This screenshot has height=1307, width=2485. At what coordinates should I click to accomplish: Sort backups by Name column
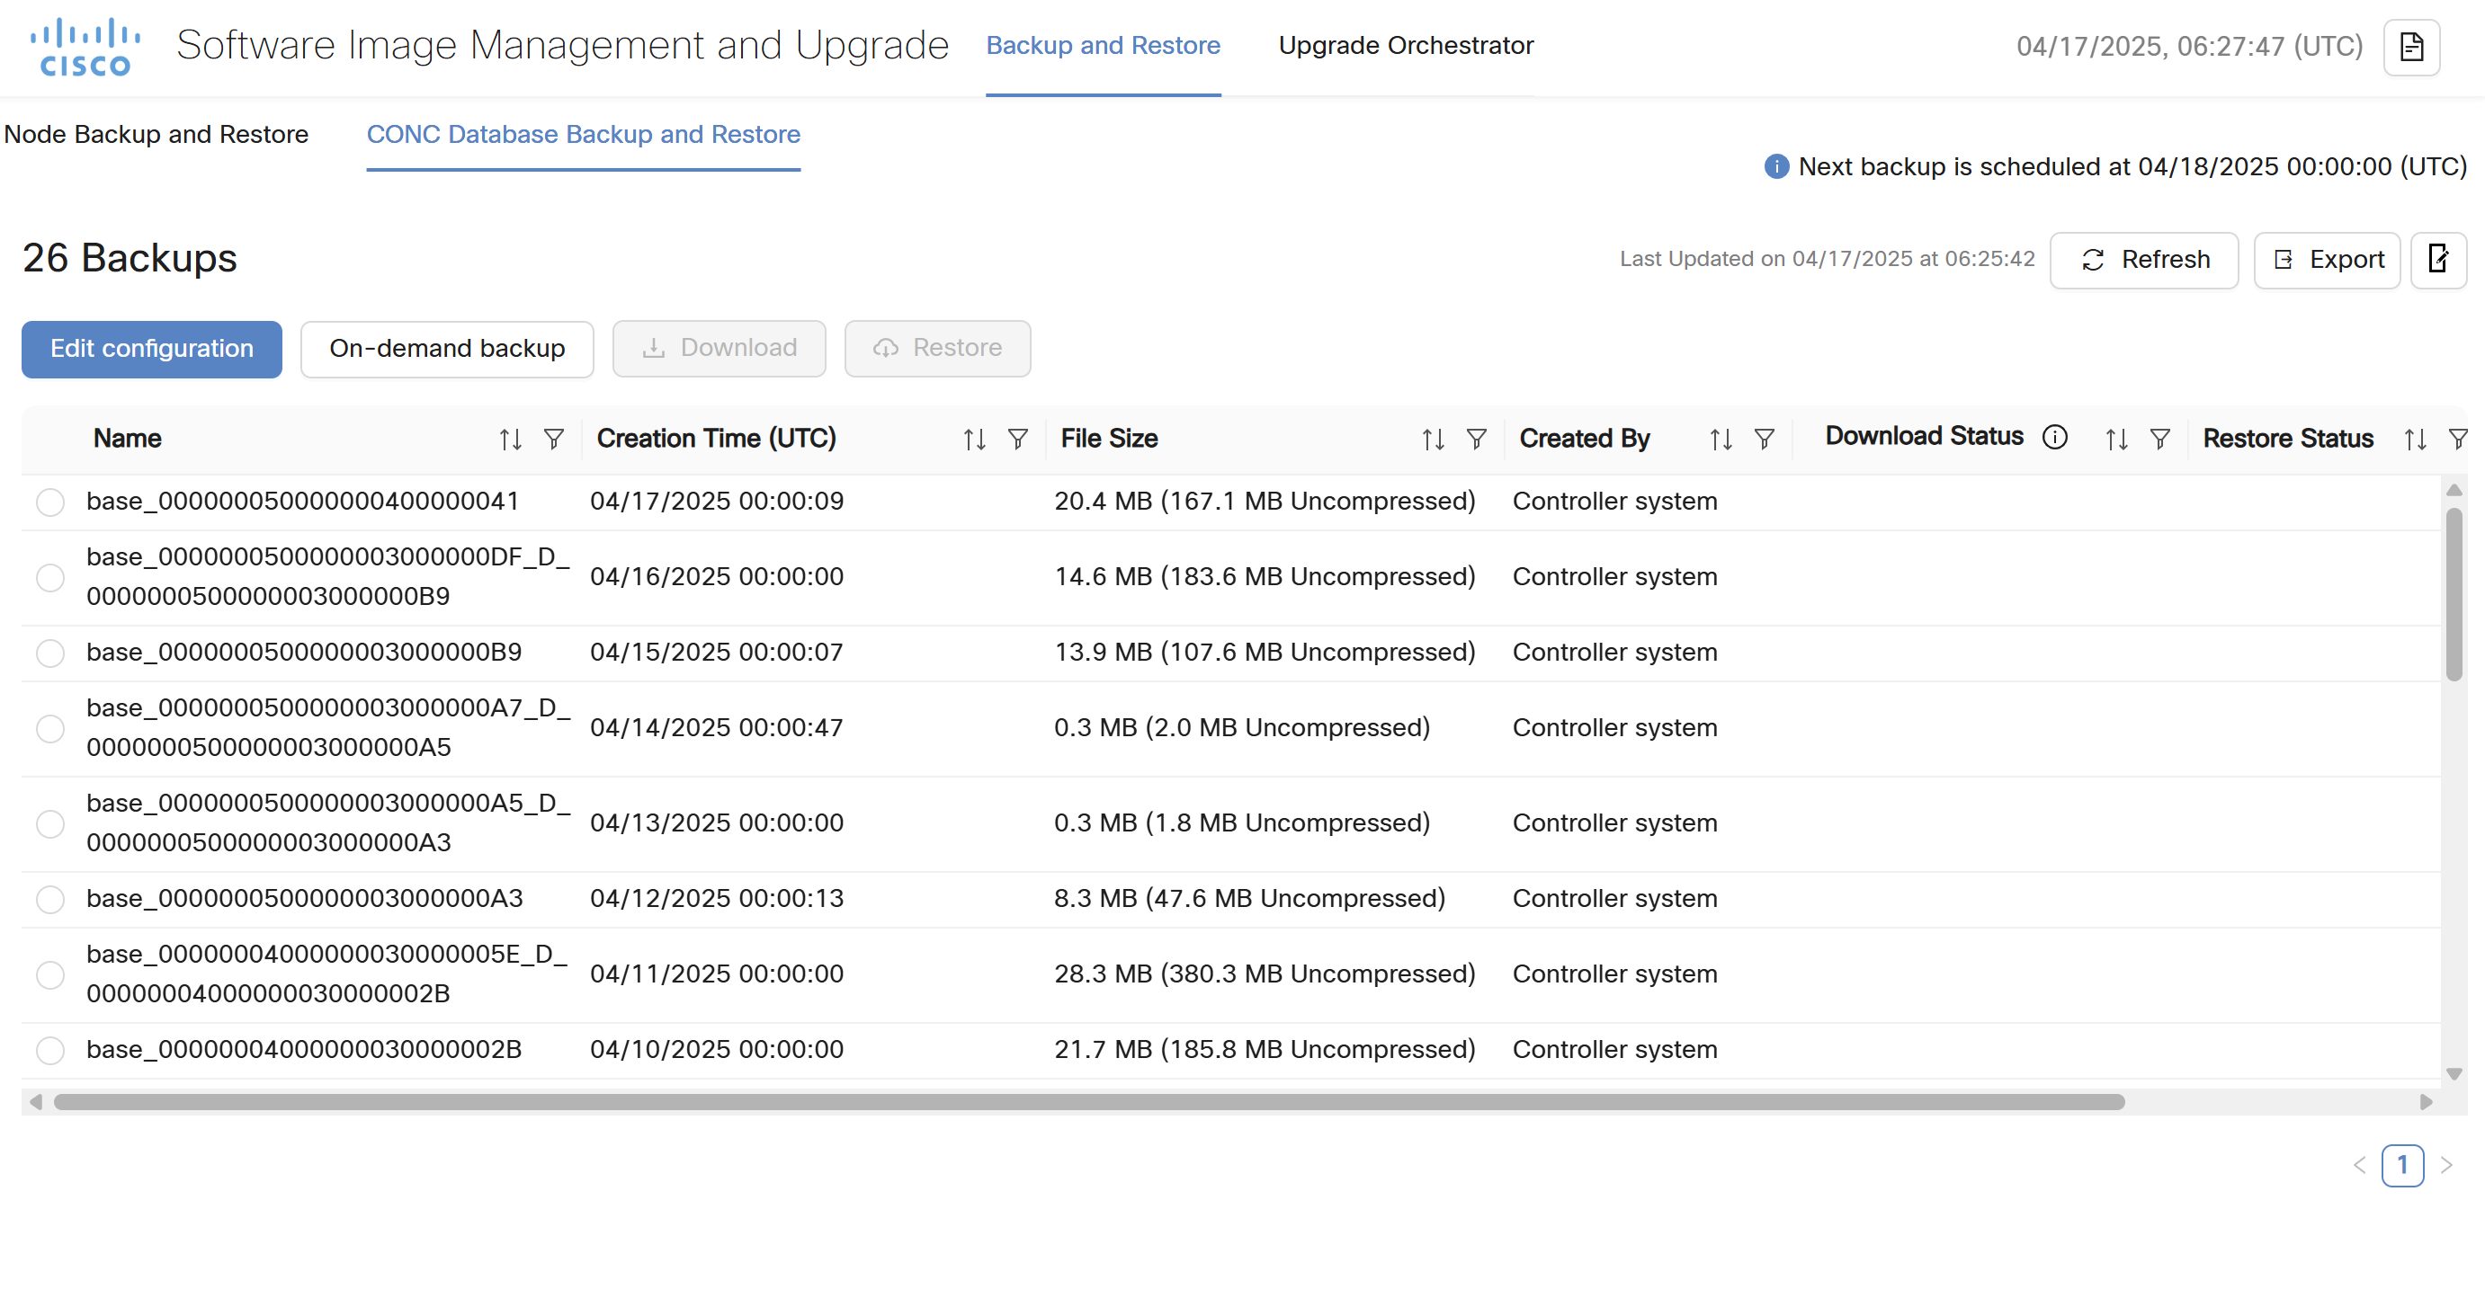510,440
